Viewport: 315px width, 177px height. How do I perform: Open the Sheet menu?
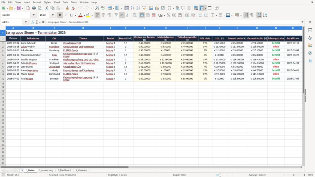pyautogui.click(x=57, y=2)
